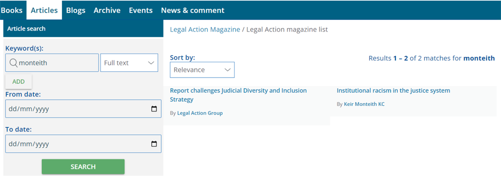Open the Books tab
501x176 pixels.
(12, 10)
